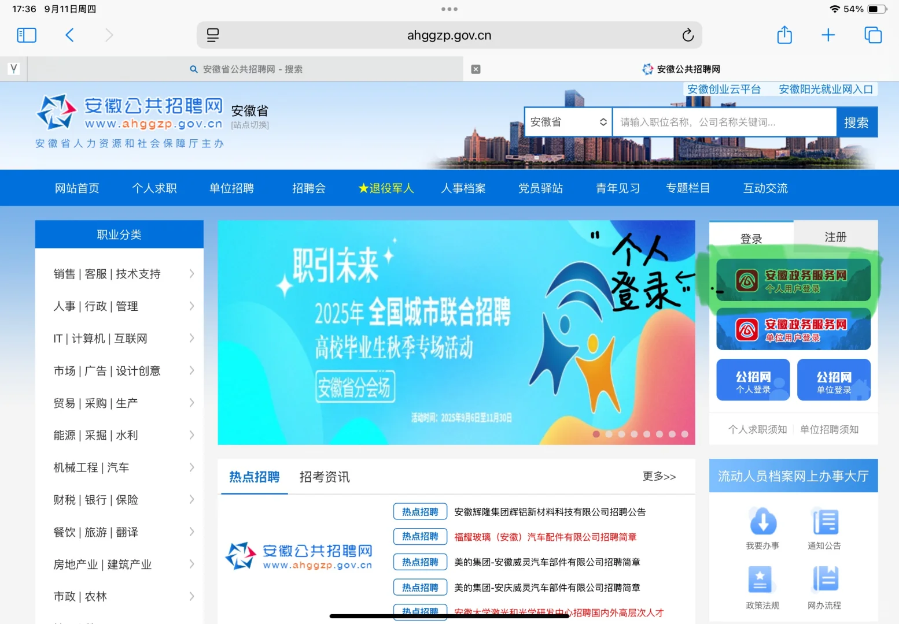Open the 职引未来 全国城市联合招聘 banner
The image size is (899, 624).
456,332
